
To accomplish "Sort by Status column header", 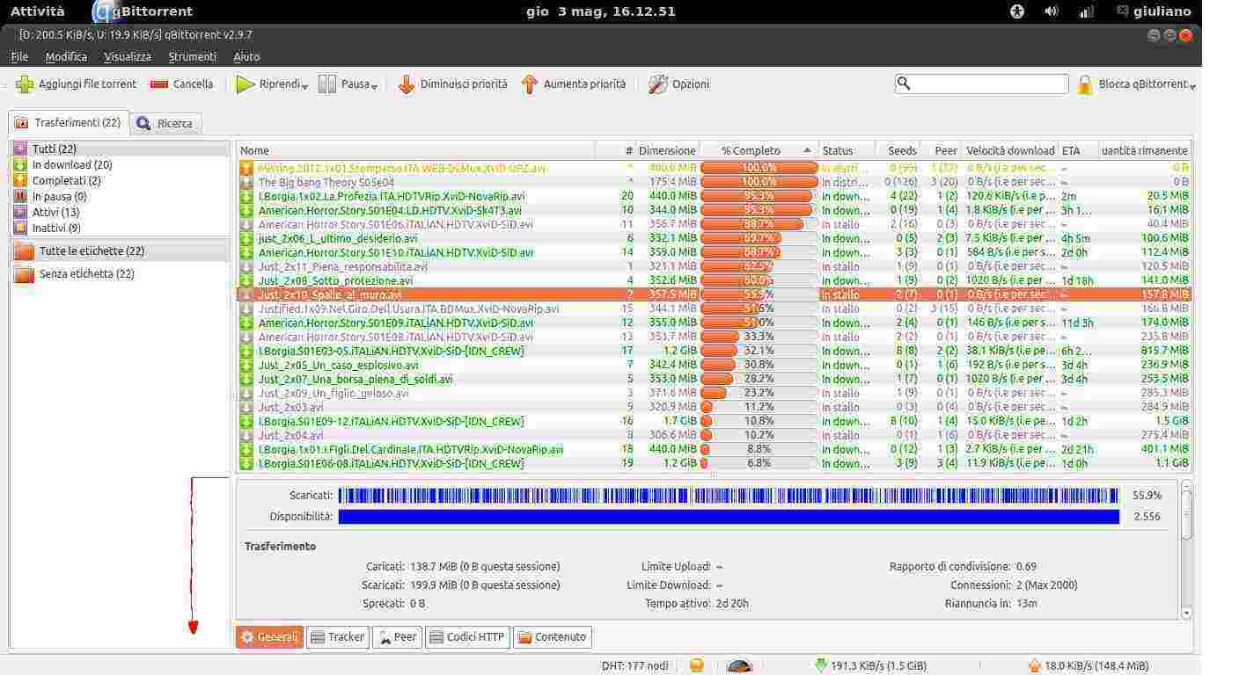I will 847,150.
